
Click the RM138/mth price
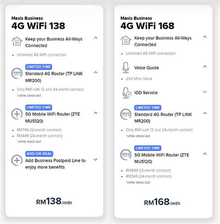pyautogui.click(x=54, y=201)
